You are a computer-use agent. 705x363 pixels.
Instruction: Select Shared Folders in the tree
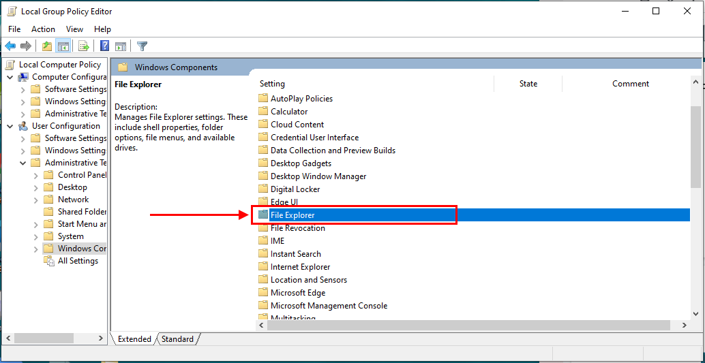click(82, 212)
